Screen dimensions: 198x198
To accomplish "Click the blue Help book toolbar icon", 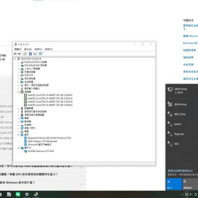I will click(x=30, y=54).
